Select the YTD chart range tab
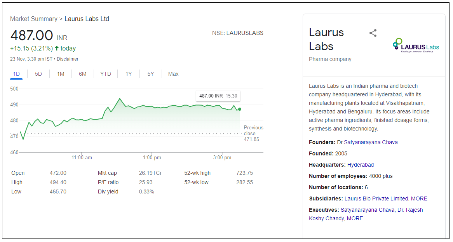The height and width of the screenshot is (242, 453). 106,74
